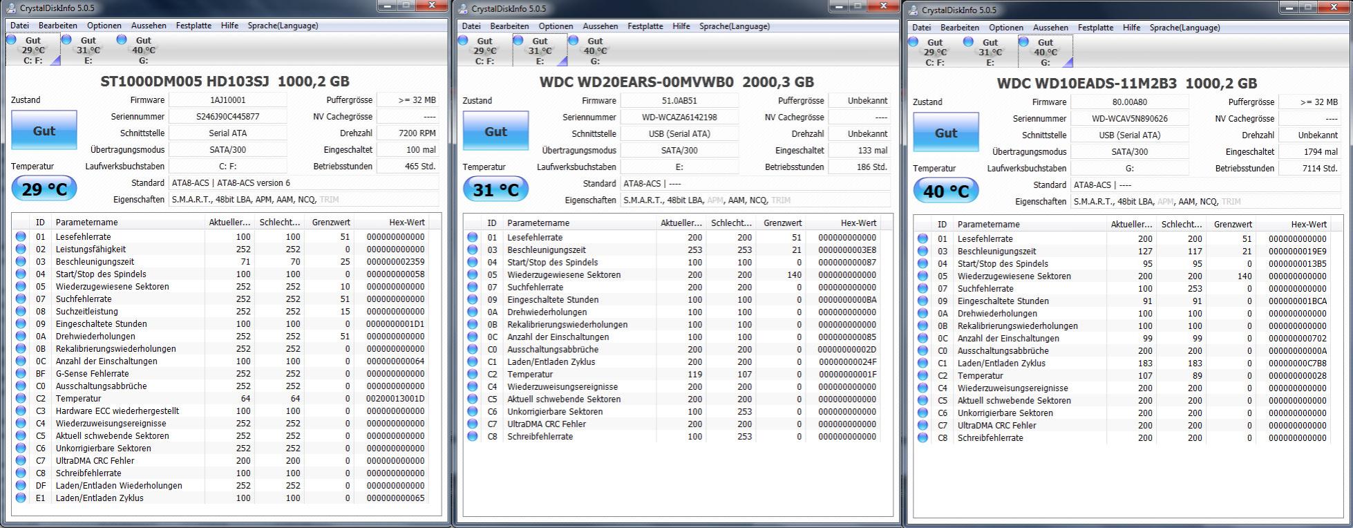Open Aussehen menu in left window

tap(149, 26)
